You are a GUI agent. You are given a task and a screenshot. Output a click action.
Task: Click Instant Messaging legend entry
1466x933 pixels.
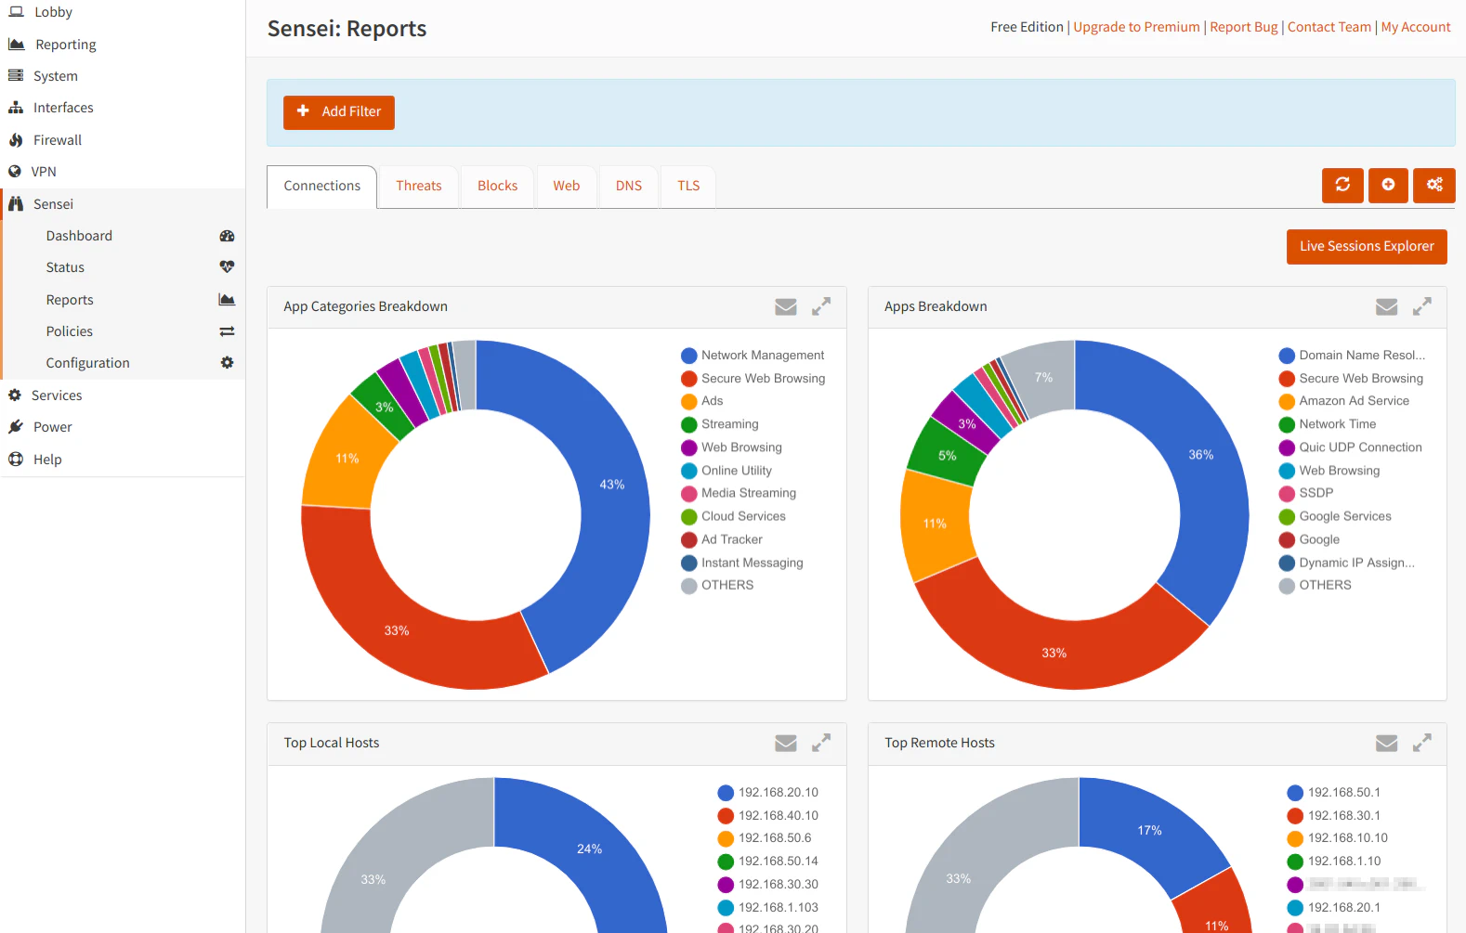click(x=752, y=563)
